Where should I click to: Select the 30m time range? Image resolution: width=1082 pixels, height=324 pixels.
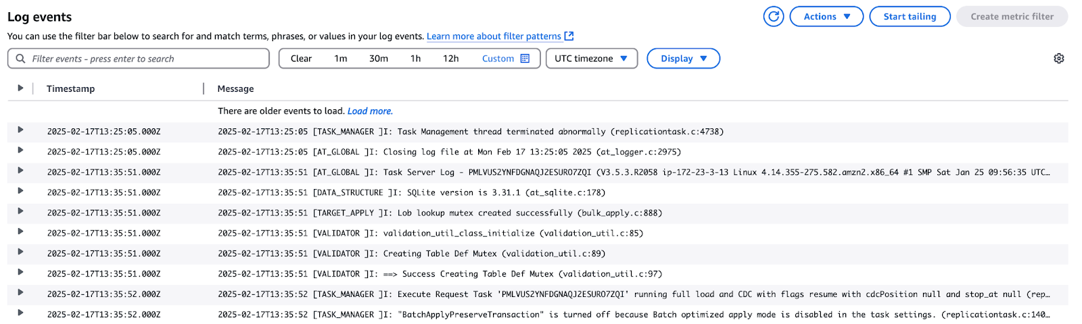tap(379, 59)
